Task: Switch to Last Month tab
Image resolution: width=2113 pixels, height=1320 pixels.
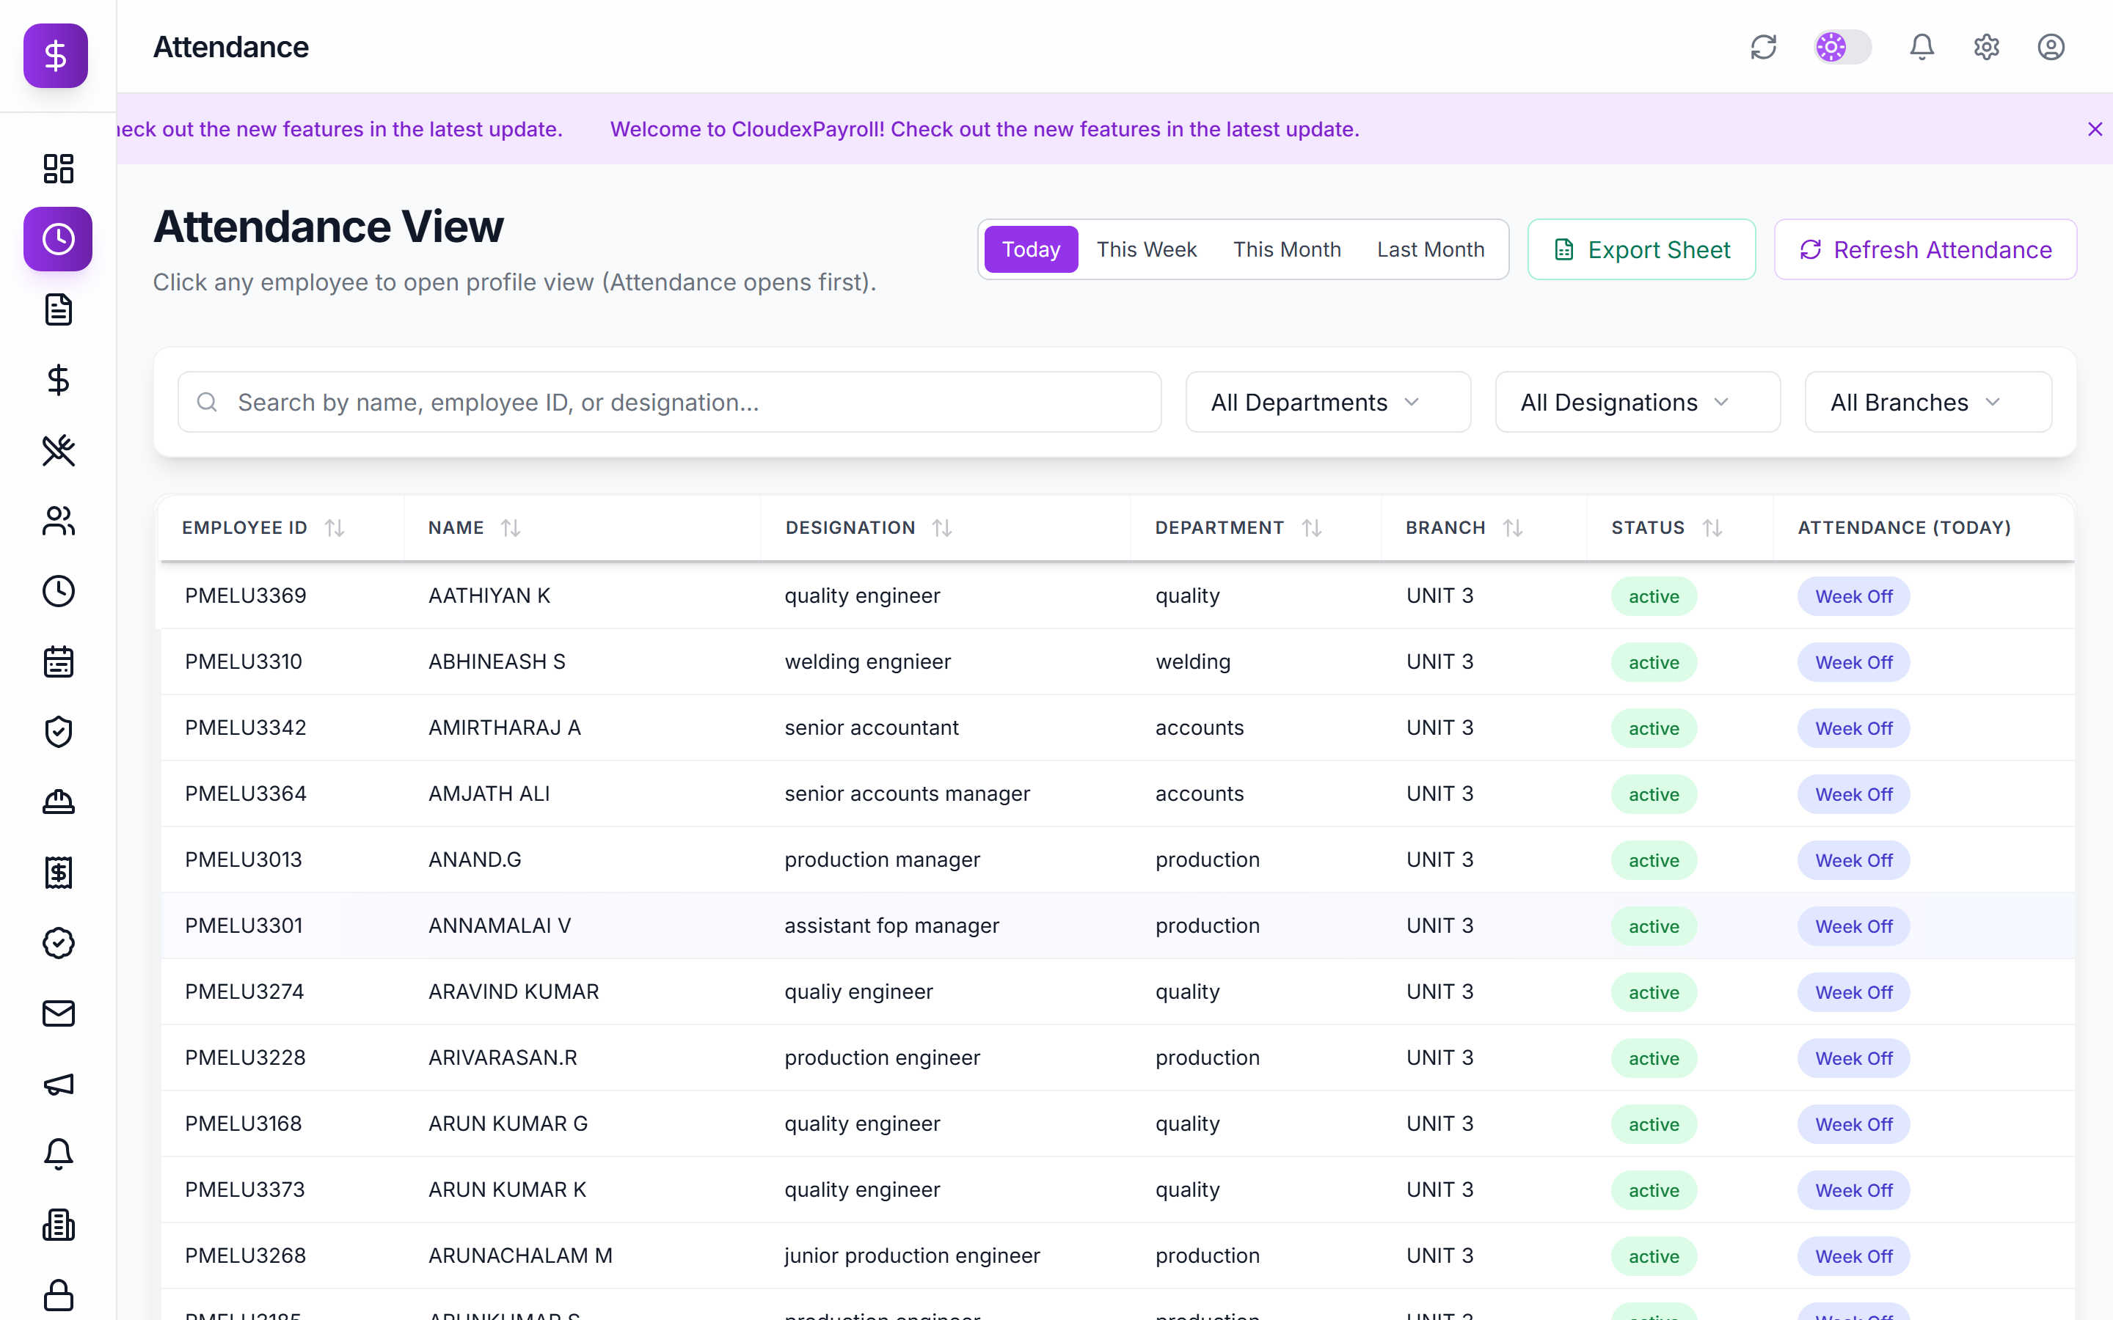Action: click(x=1430, y=249)
